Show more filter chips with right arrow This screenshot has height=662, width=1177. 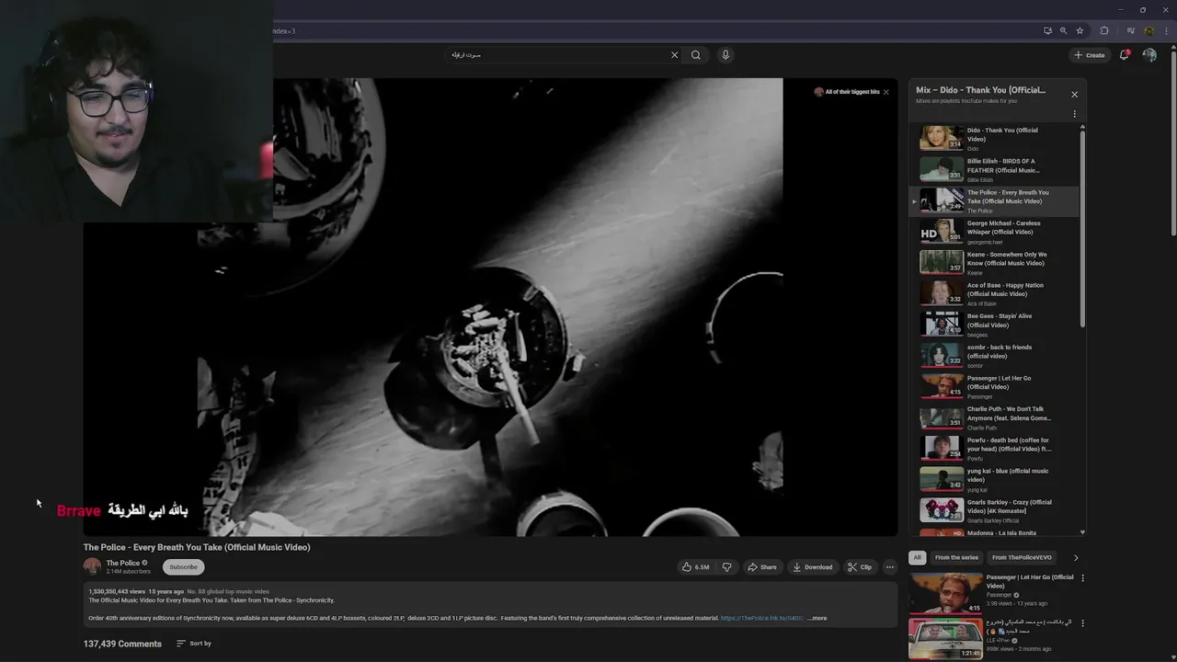tap(1076, 557)
